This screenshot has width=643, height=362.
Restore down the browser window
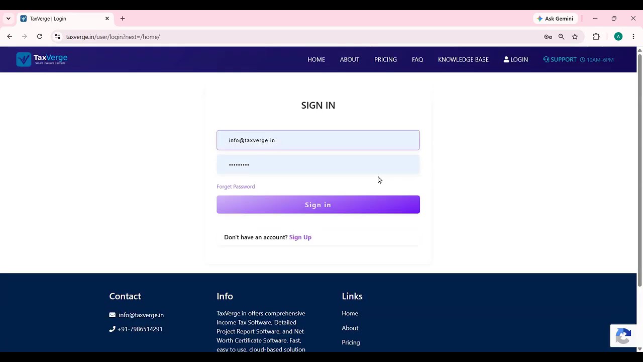[614, 19]
